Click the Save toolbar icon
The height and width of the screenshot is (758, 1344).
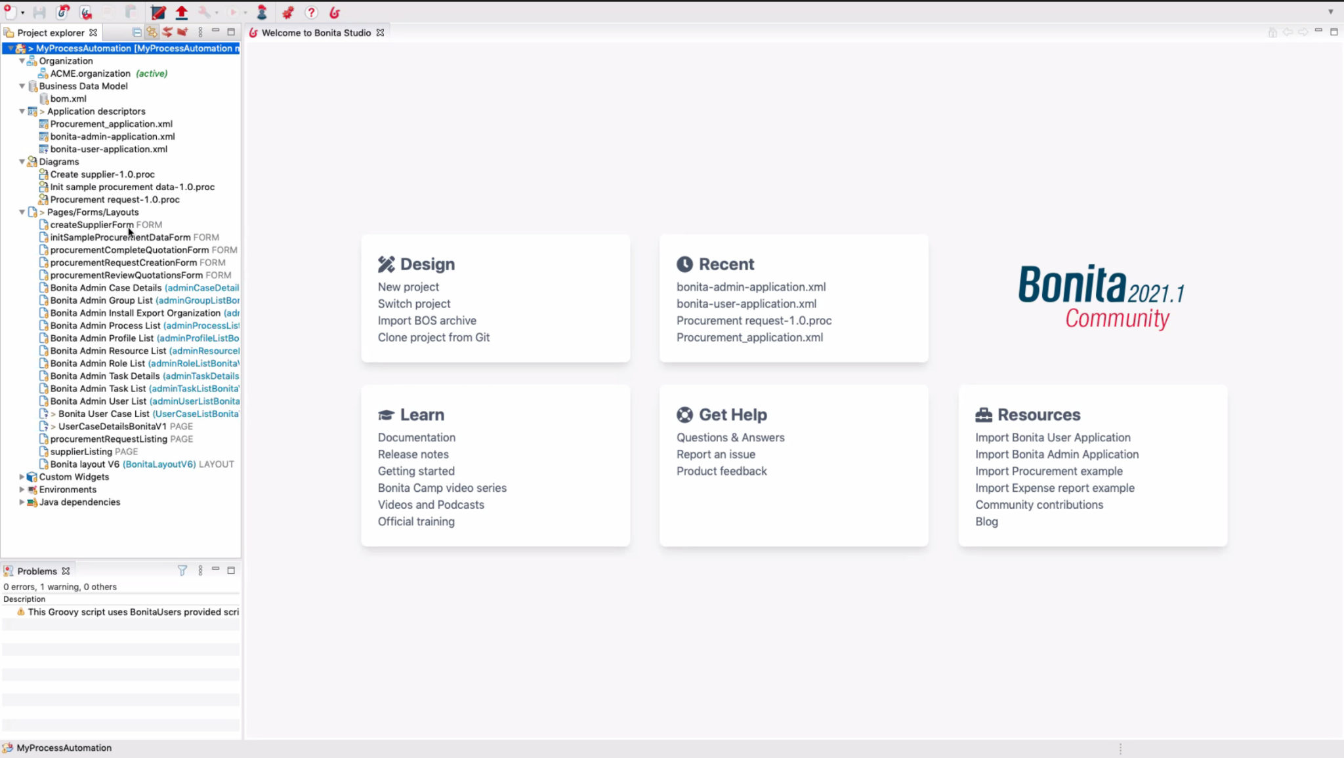coord(38,12)
